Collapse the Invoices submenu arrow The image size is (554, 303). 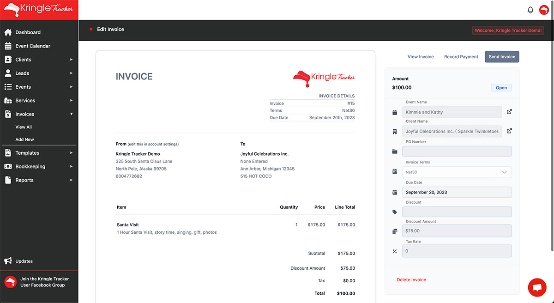[x=71, y=114]
